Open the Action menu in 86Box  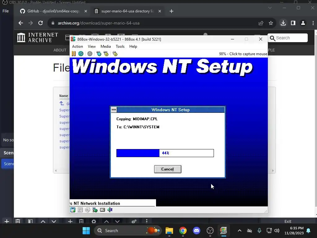[x=77, y=46]
